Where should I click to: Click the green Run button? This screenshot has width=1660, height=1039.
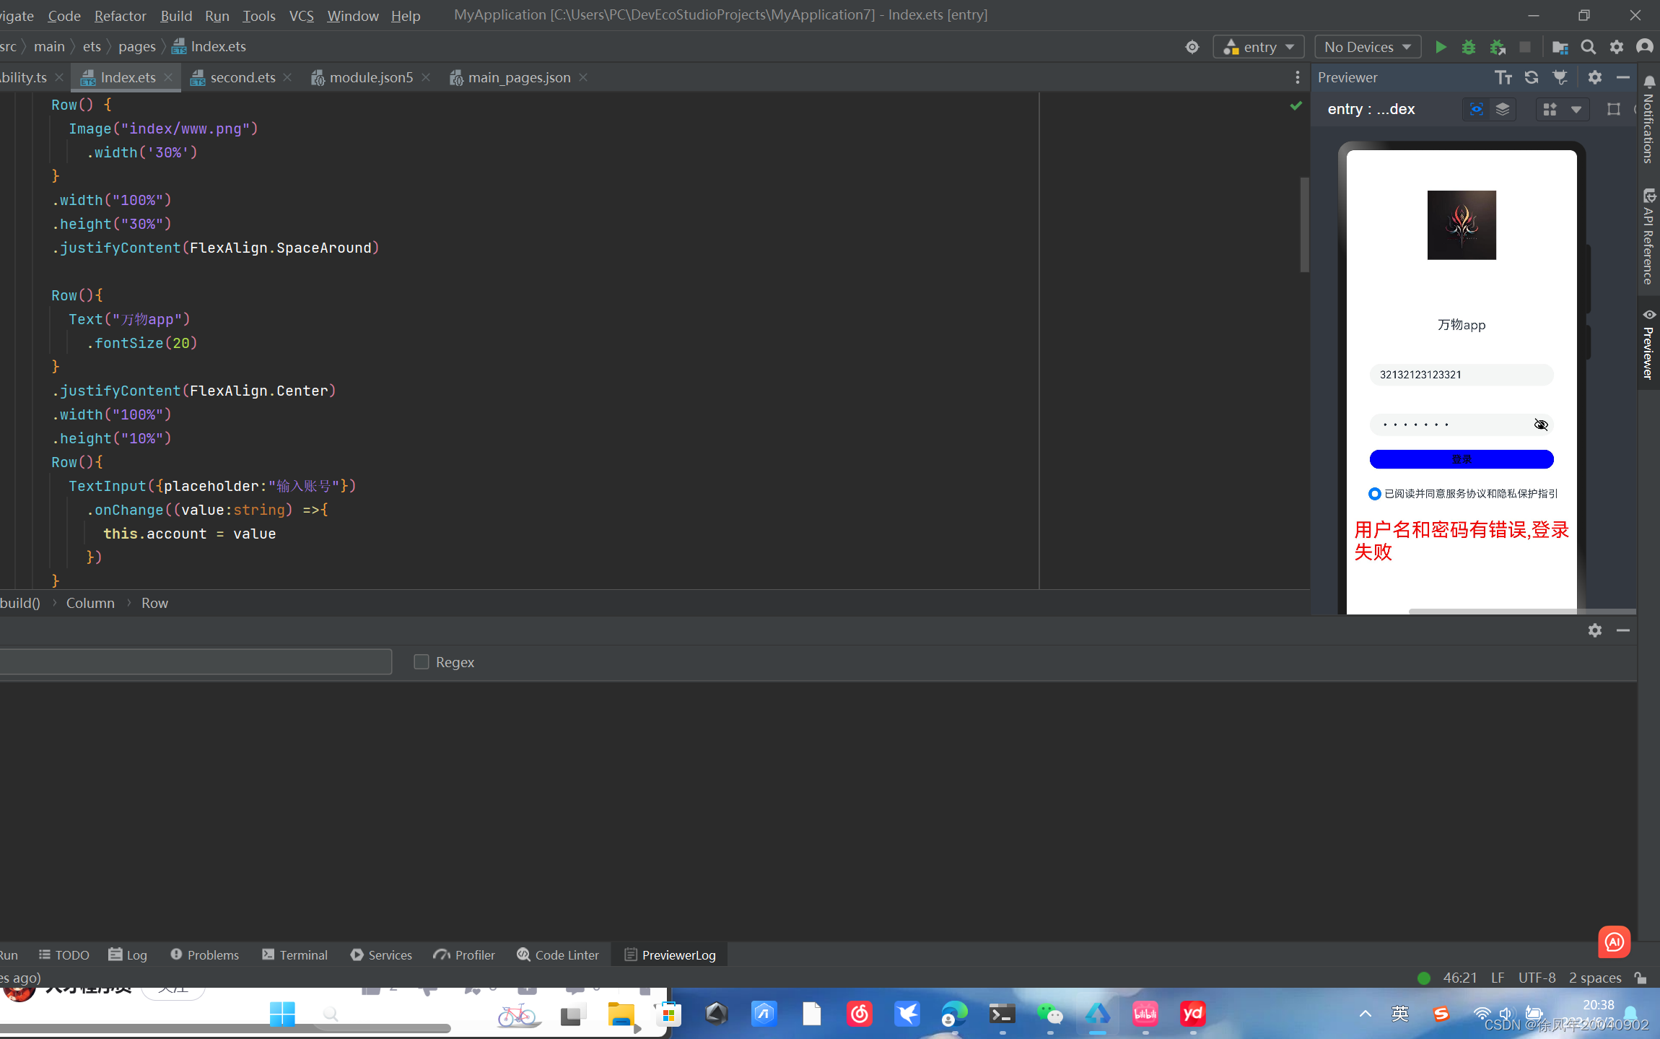click(x=1441, y=47)
